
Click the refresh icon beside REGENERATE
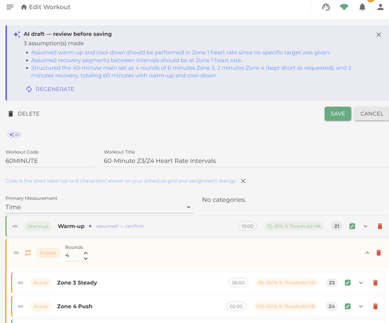point(29,89)
